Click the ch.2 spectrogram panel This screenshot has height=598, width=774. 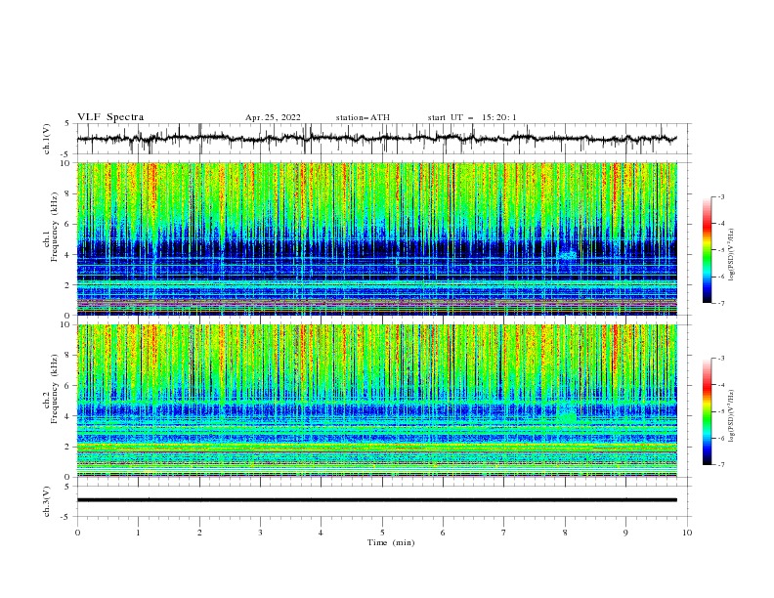click(x=377, y=401)
